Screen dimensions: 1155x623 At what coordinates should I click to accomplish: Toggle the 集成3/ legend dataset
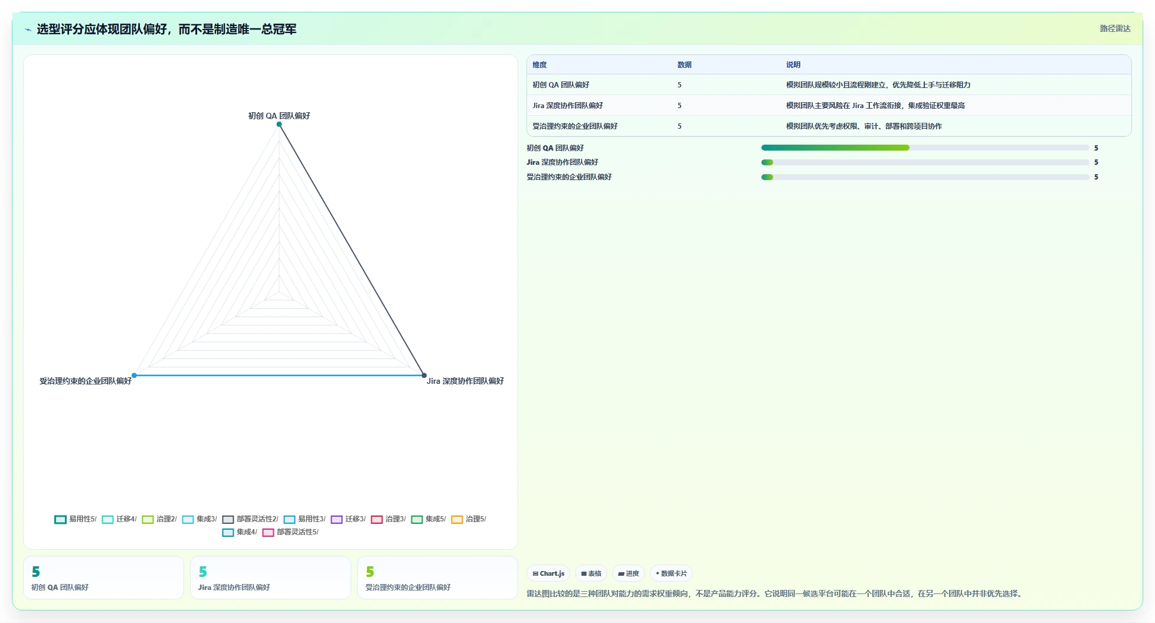199,519
